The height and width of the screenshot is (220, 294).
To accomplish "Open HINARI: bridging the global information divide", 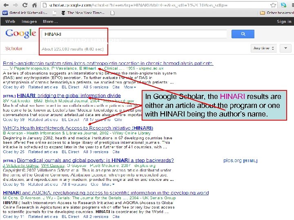I will point(69,95).
